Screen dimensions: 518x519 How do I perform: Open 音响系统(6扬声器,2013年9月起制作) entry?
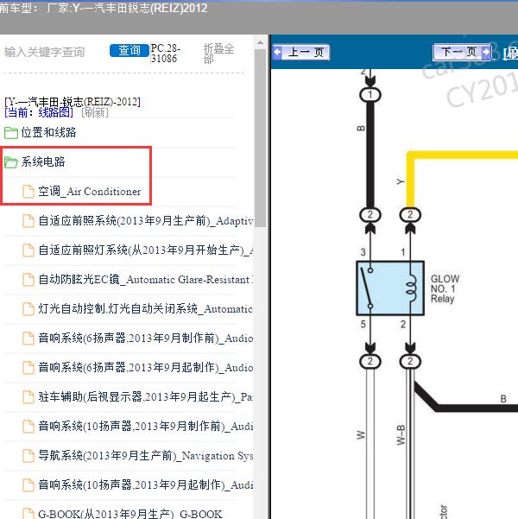(x=146, y=367)
